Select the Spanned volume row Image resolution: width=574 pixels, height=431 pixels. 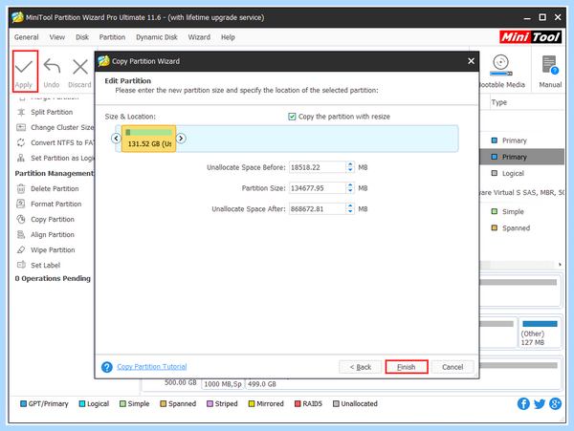[521, 228]
